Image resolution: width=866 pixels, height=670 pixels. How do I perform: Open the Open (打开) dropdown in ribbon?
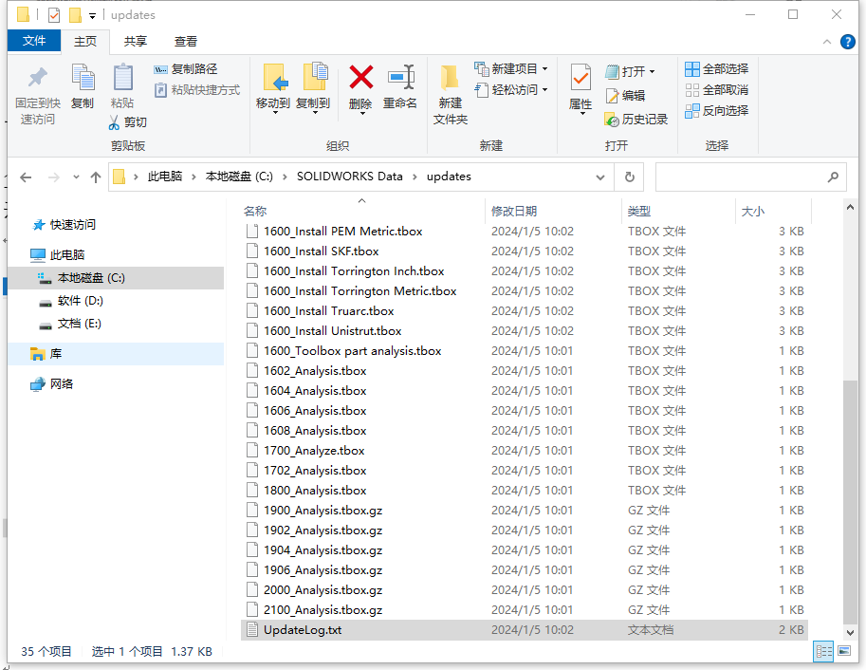click(630, 71)
